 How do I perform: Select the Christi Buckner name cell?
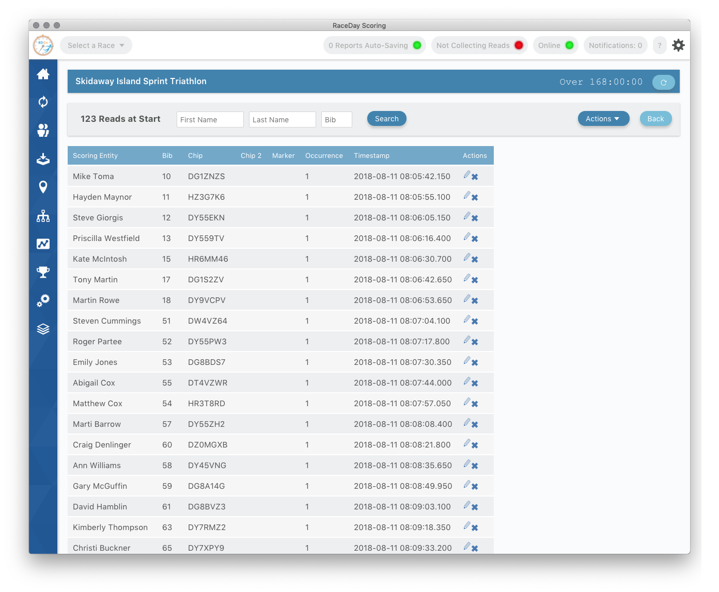click(102, 548)
